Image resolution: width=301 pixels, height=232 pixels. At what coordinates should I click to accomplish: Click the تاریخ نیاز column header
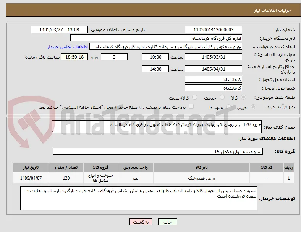pyautogui.click(x=31, y=167)
